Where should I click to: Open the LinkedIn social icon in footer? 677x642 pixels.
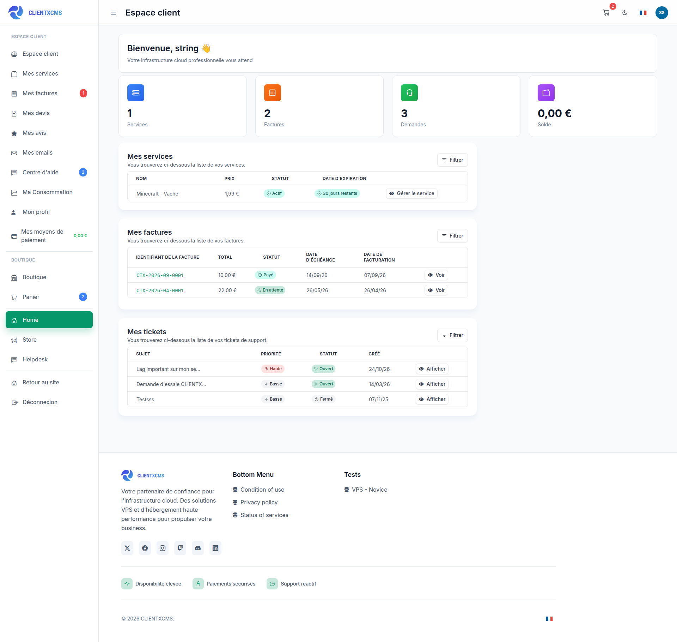point(215,548)
